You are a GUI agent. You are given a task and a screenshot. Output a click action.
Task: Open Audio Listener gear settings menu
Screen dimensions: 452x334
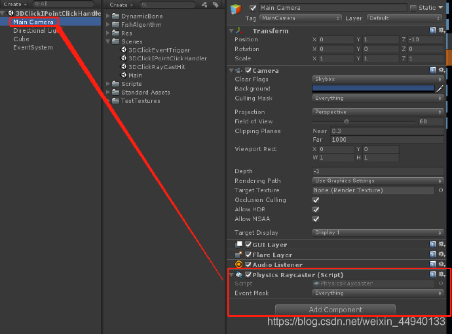442,264
